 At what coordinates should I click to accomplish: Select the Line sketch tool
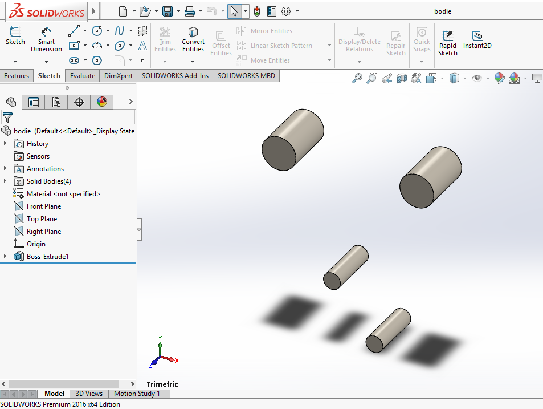point(74,31)
